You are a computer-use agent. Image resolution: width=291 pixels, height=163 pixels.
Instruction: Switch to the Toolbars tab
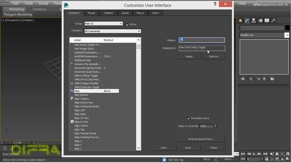[108, 13]
